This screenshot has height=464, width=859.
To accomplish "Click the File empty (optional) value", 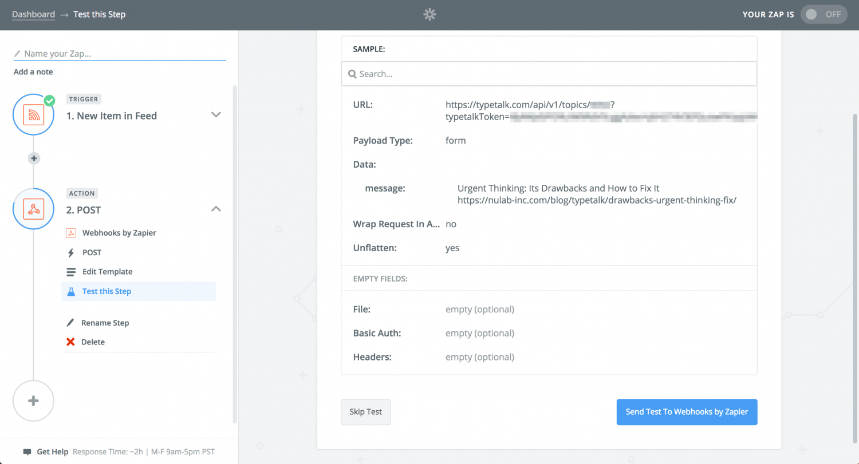I will tap(480, 310).
